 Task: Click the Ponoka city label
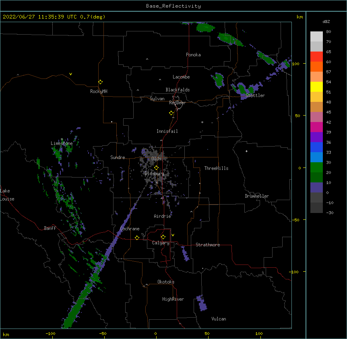[193, 55]
